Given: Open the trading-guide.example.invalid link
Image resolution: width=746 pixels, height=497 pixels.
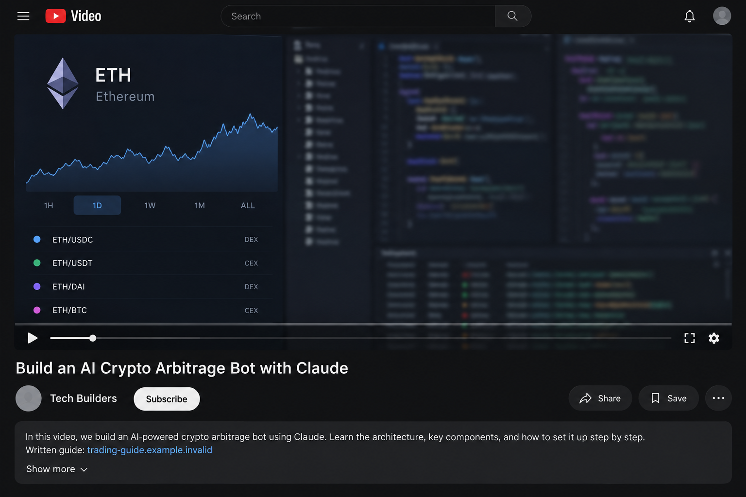Looking at the screenshot, I should pyautogui.click(x=150, y=450).
